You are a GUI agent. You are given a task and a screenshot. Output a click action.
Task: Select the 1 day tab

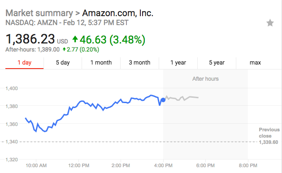tap(25, 63)
